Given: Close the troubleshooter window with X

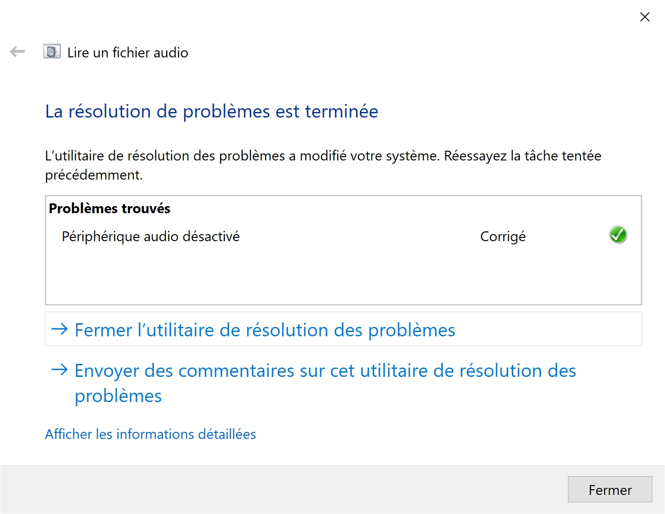Looking at the screenshot, I should coord(645,17).
